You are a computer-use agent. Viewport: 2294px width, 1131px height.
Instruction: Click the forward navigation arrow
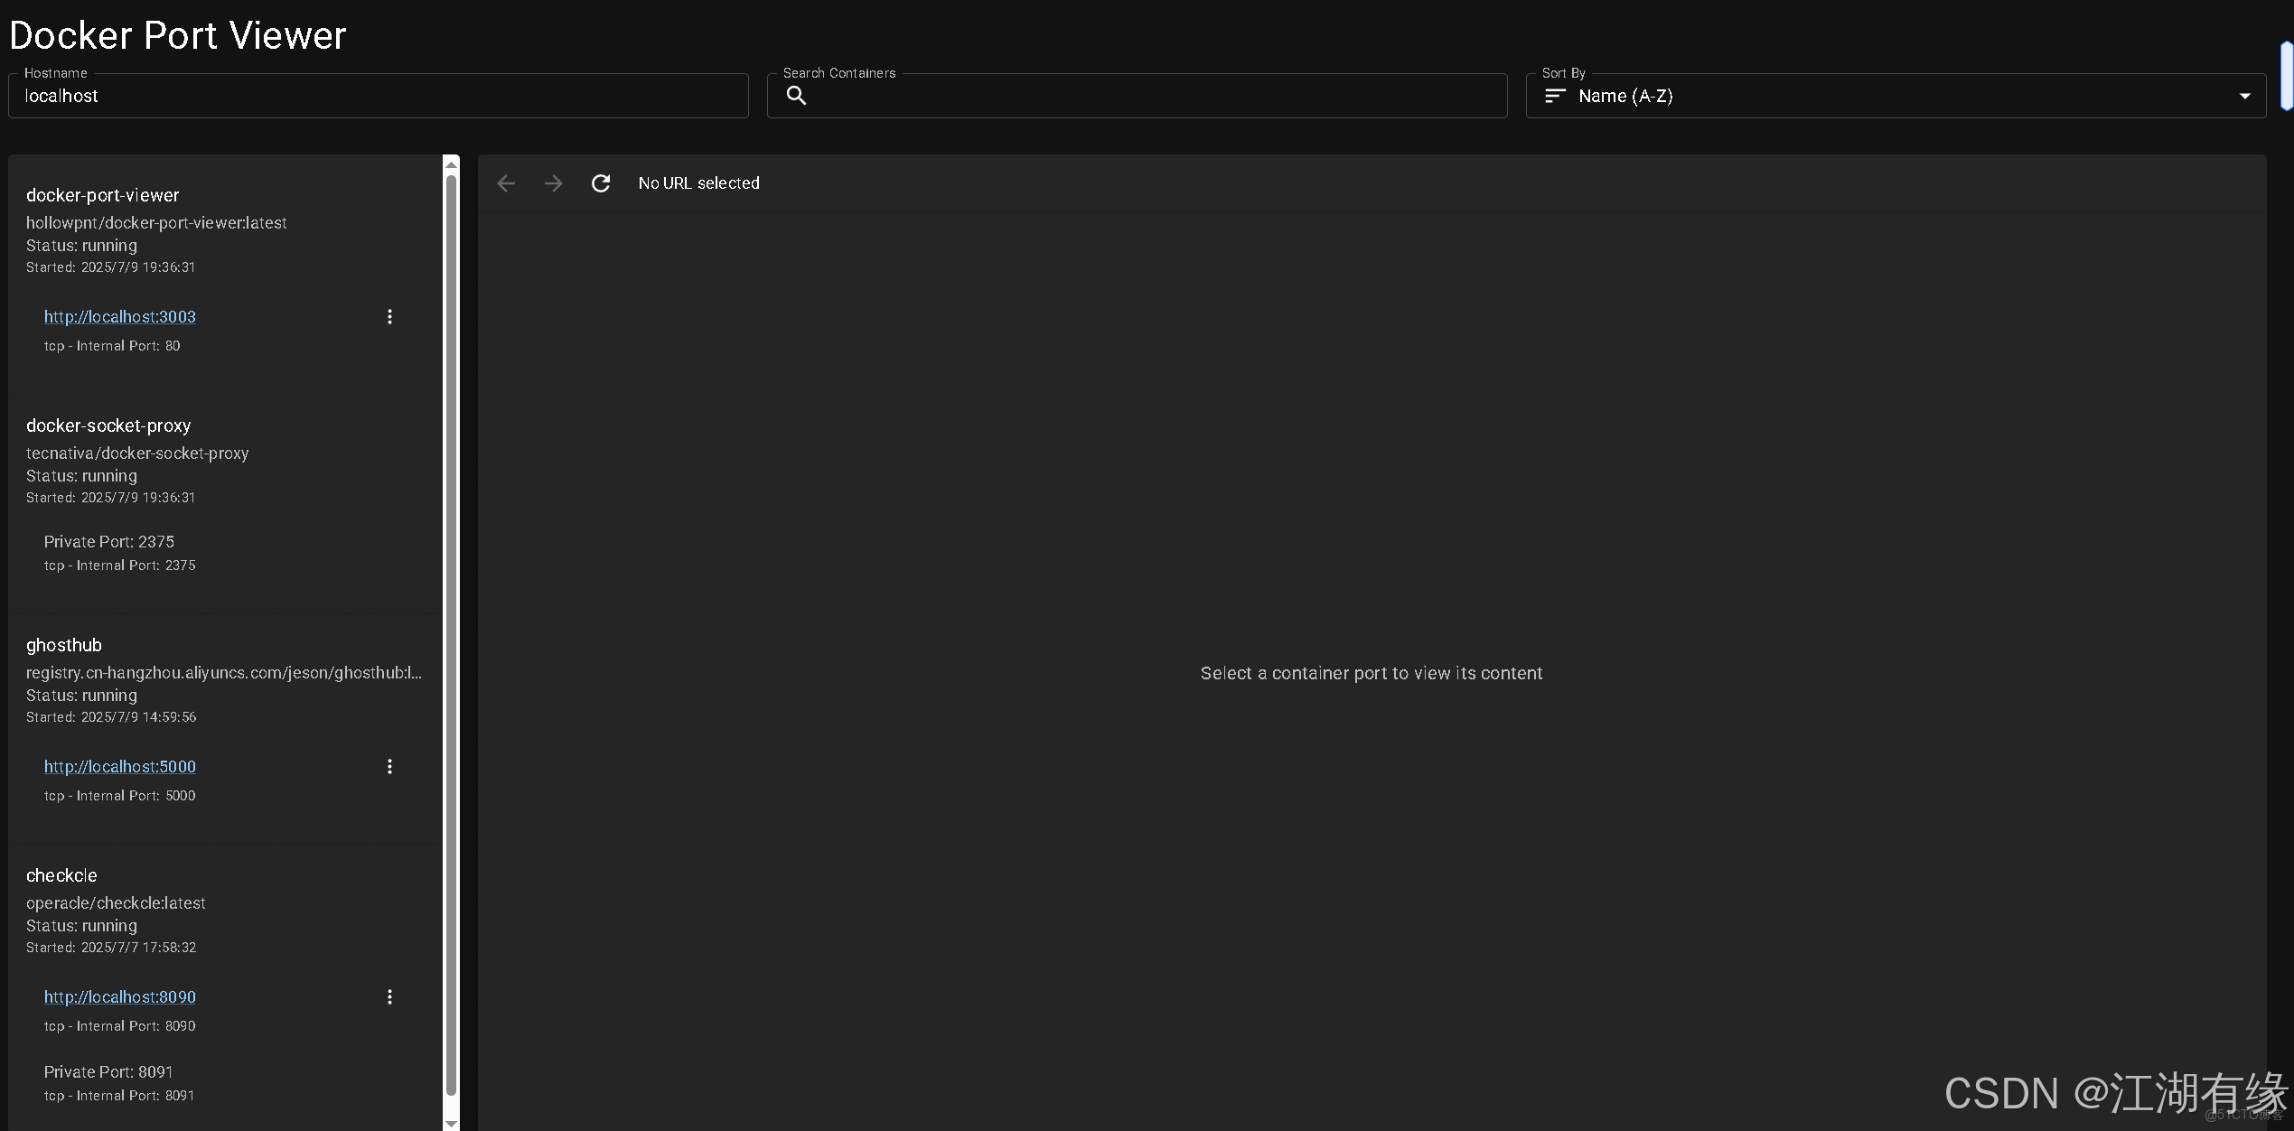[553, 183]
